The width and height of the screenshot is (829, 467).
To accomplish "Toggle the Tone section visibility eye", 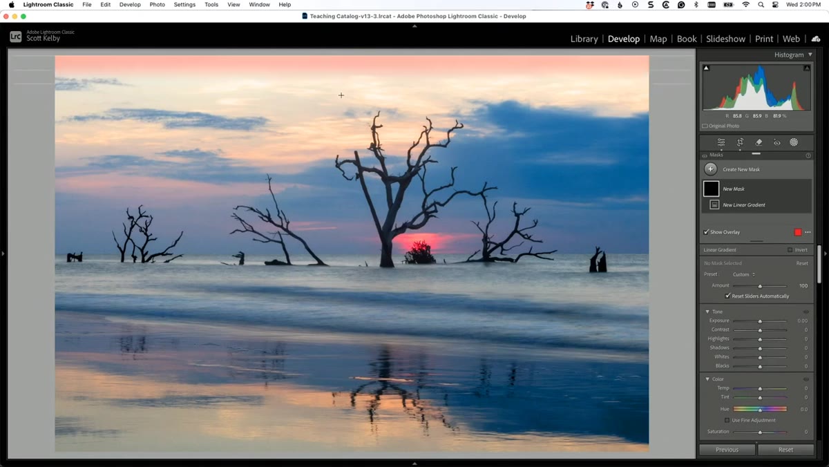I will pos(806,312).
